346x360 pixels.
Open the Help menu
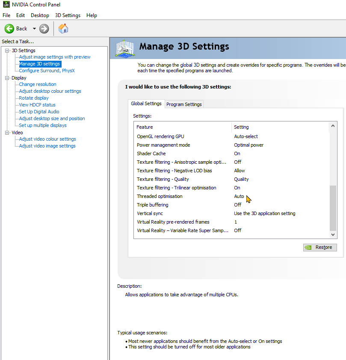[x=92, y=15]
